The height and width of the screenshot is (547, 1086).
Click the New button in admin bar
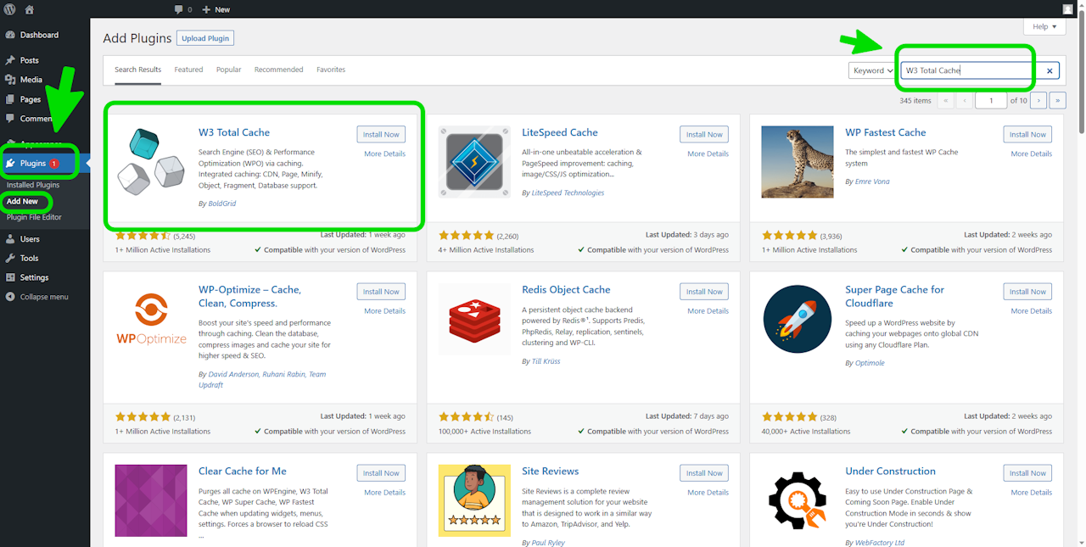216,9
